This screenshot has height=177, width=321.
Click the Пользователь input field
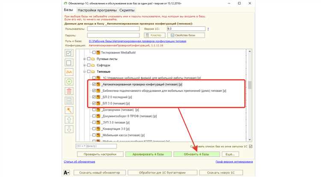pyautogui.click(x=113, y=29)
